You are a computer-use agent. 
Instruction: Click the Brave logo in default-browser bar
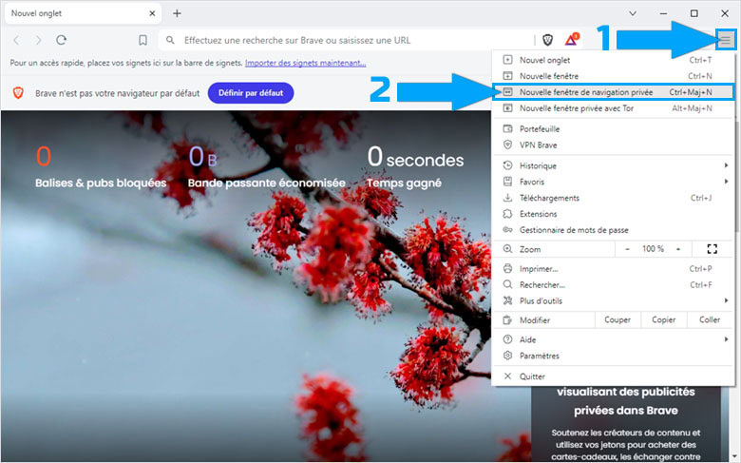[18, 93]
